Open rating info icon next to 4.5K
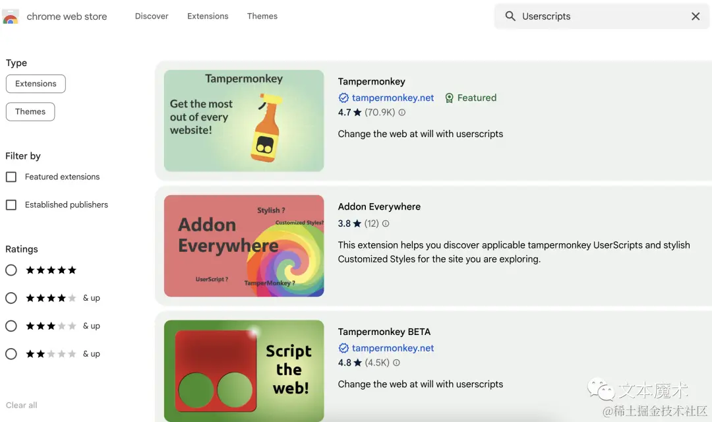712x422 pixels. [x=396, y=363]
